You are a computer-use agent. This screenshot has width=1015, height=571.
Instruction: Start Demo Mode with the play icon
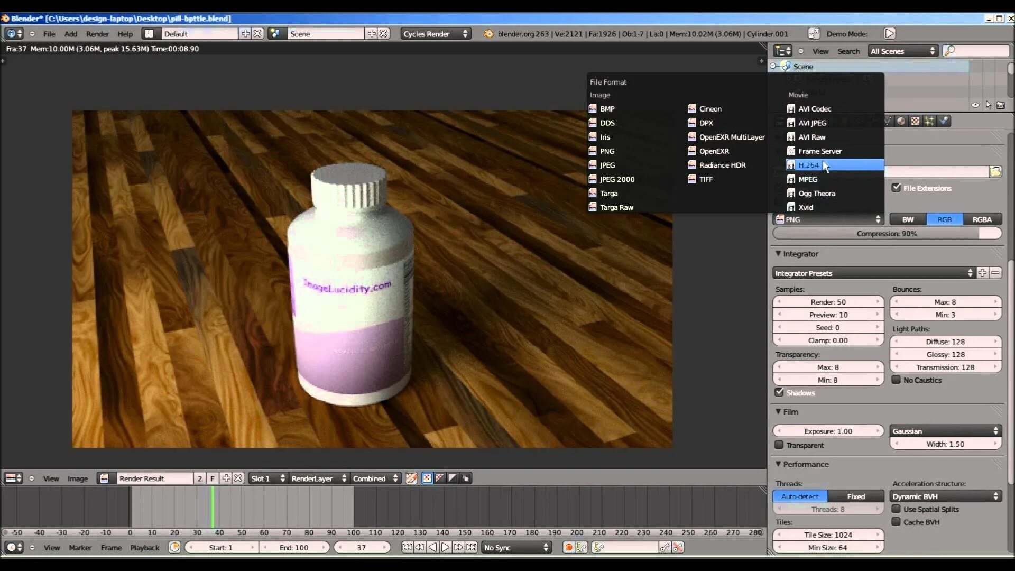pyautogui.click(x=890, y=34)
